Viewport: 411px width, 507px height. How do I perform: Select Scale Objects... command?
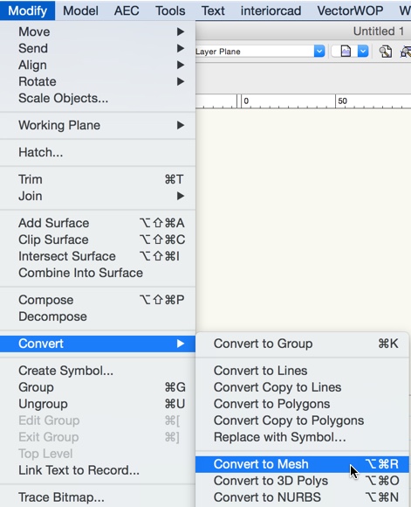coord(98,98)
